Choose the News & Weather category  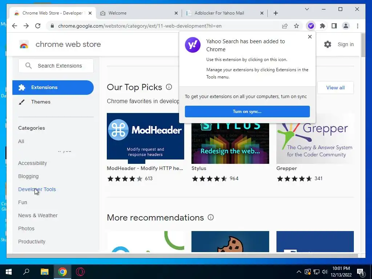click(x=38, y=215)
